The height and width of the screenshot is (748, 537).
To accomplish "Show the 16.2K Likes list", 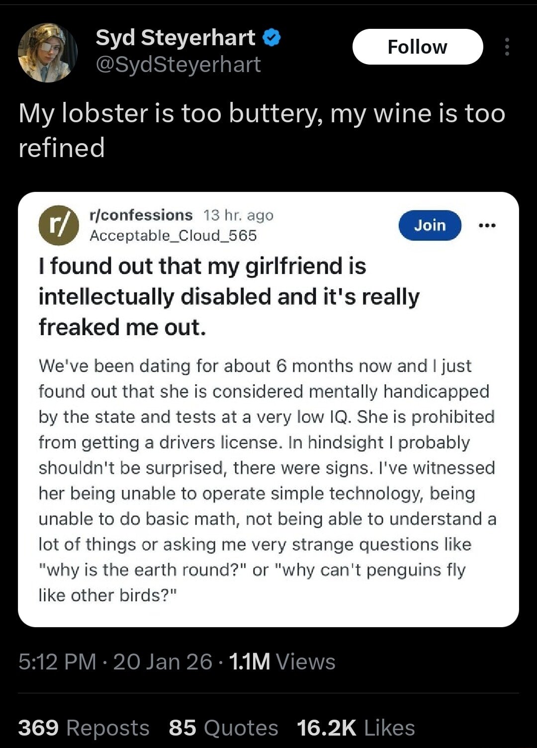I will 356,728.
